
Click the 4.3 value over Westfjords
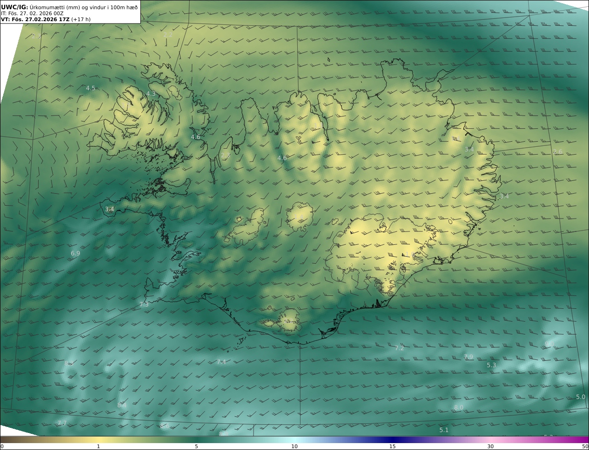151,93
